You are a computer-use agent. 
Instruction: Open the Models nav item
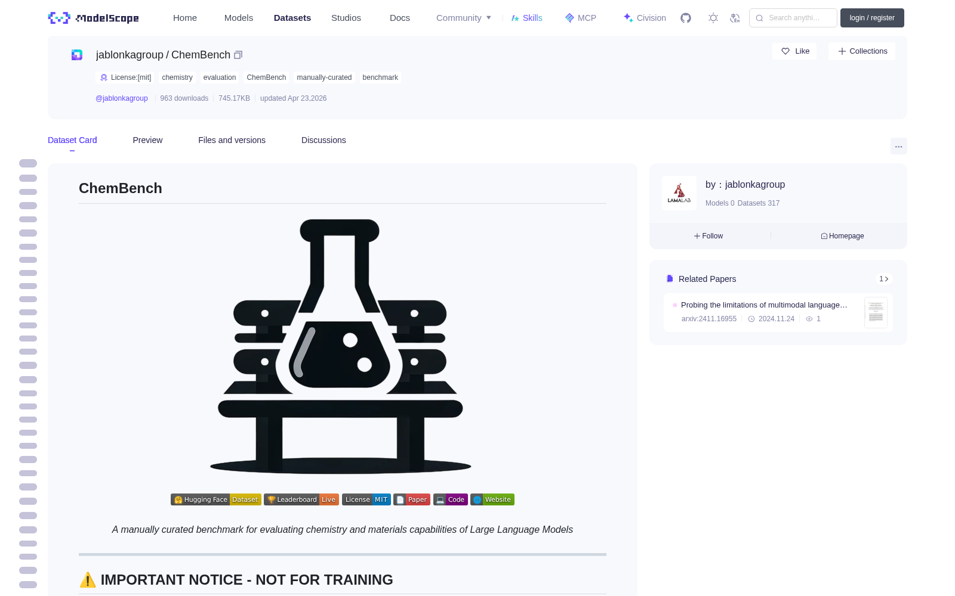pyautogui.click(x=239, y=18)
